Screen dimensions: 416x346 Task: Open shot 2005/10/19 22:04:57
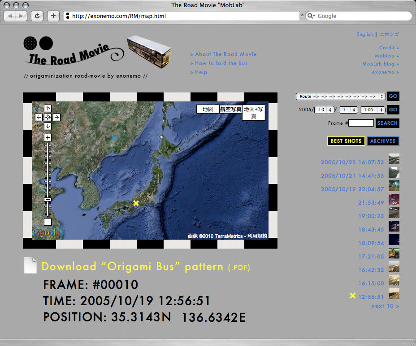pos(352,189)
